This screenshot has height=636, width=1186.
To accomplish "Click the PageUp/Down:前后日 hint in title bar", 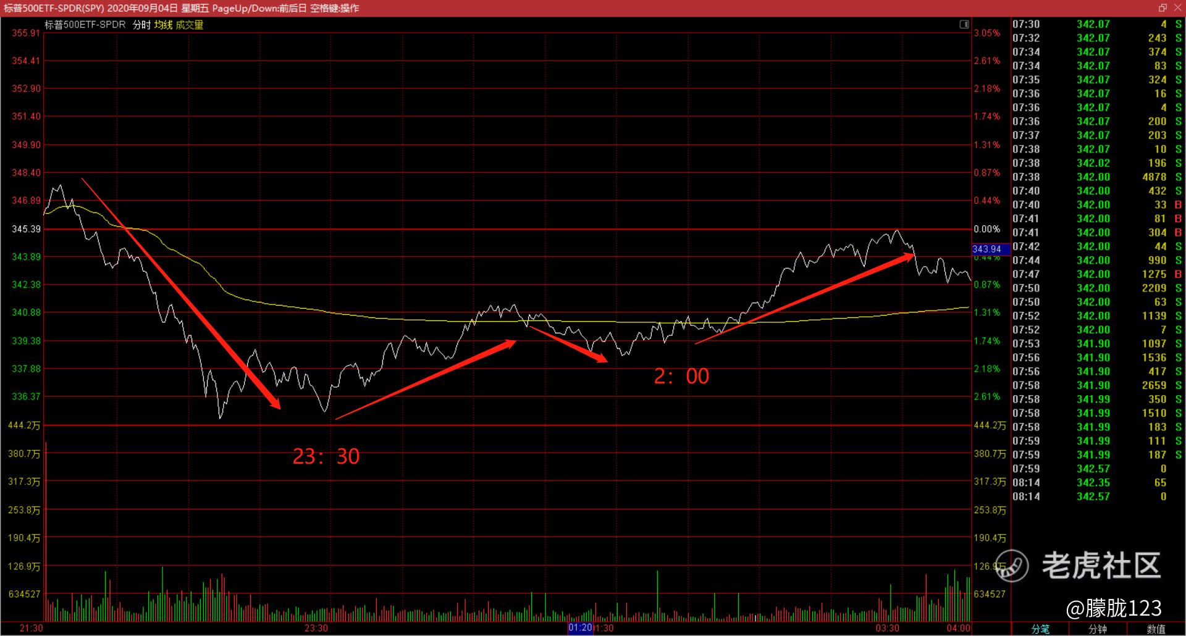I will pos(259,8).
